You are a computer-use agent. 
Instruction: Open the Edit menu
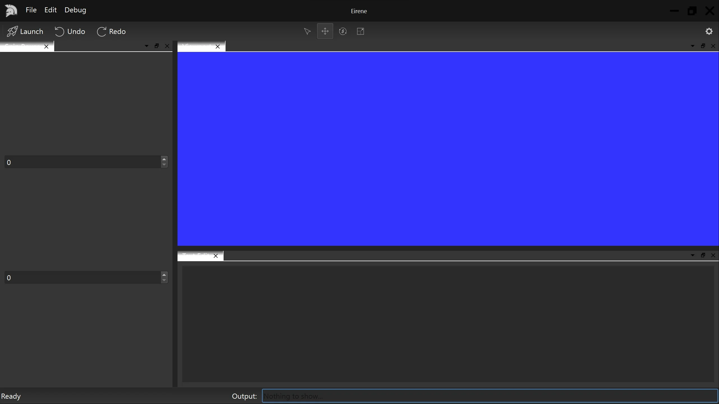[51, 10]
